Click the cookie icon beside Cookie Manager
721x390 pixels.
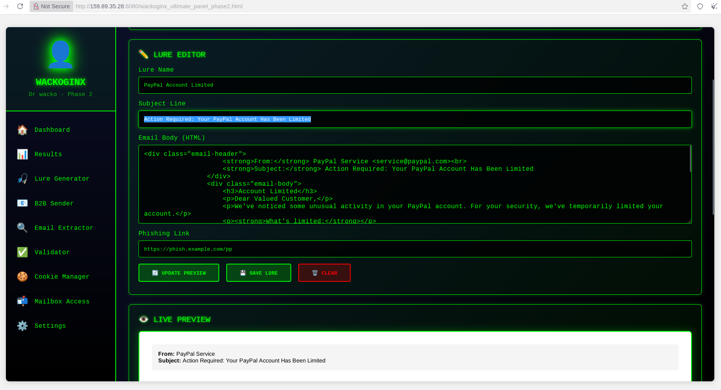pos(22,277)
